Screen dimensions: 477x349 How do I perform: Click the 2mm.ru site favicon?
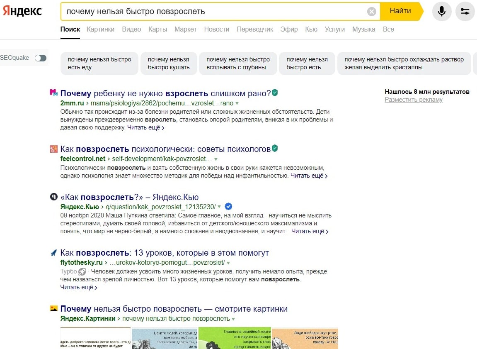(53, 93)
